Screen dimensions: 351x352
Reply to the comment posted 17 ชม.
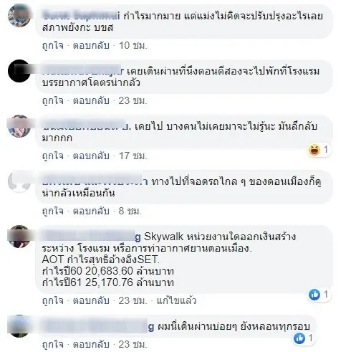91,156
